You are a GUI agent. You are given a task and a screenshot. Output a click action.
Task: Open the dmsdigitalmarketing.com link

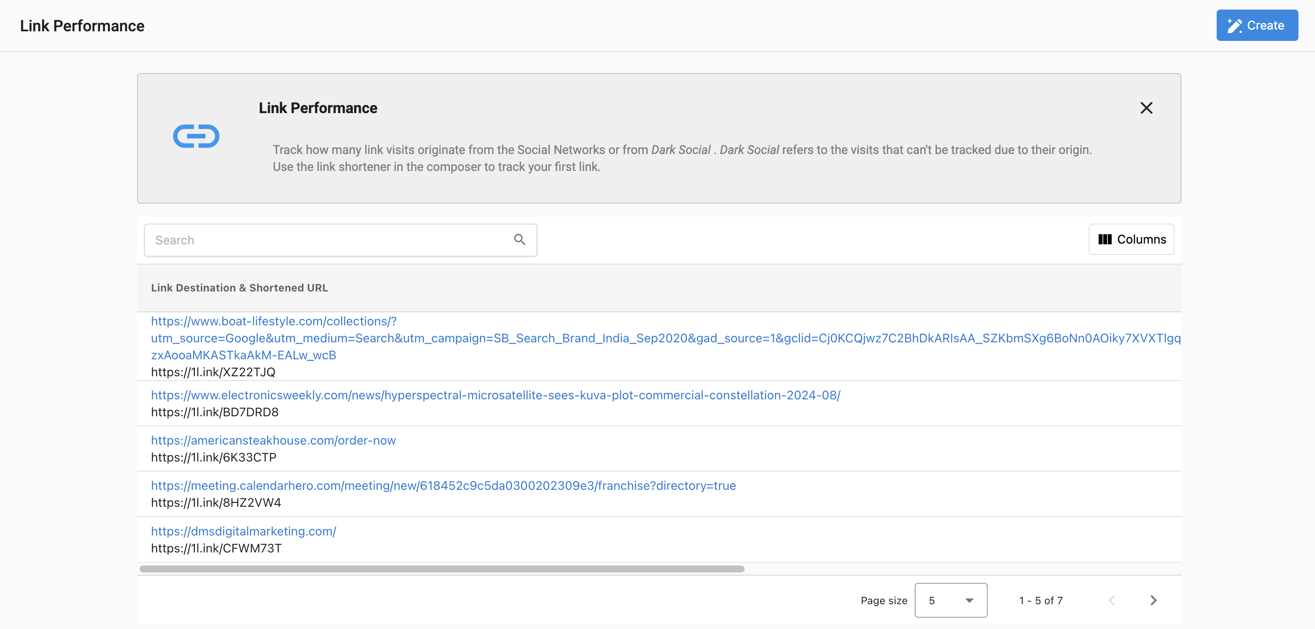tap(243, 531)
